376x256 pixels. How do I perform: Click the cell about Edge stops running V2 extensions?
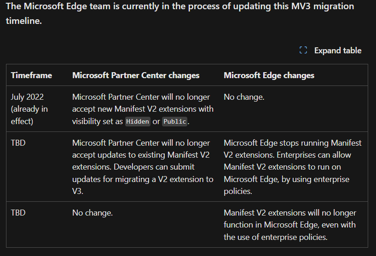(293, 166)
